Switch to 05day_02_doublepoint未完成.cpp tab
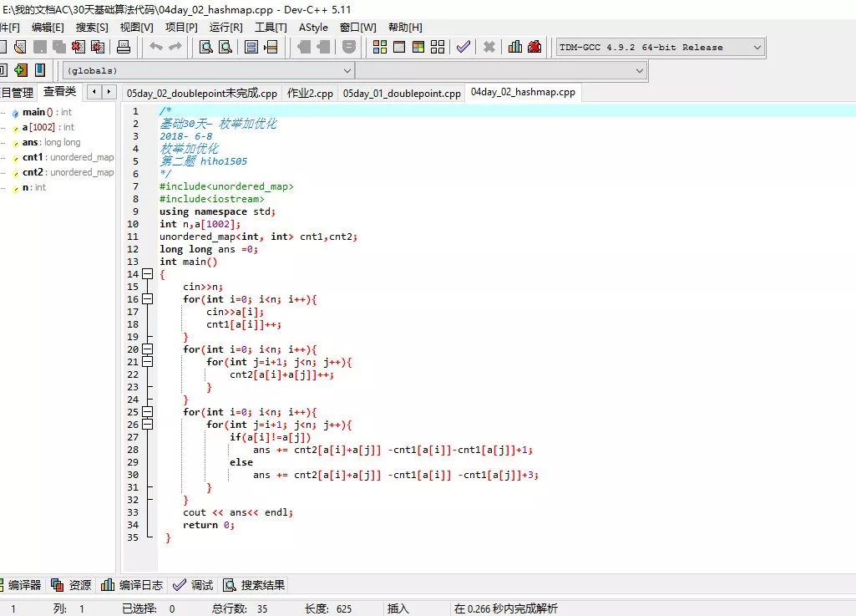Image resolution: width=856 pixels, height=616 pixels. [x=201, y=94]
